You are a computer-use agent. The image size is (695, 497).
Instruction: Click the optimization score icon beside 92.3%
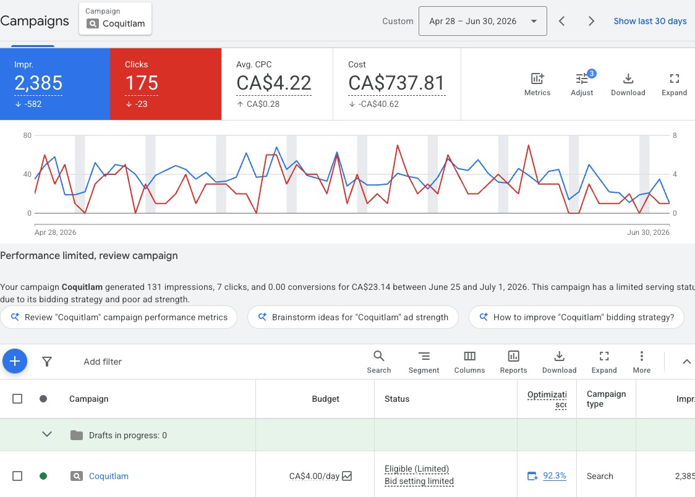pos(532,476)
